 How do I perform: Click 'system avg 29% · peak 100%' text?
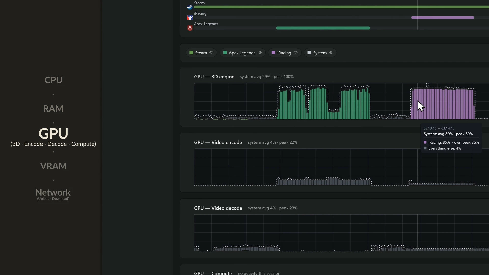[x=267, y=77]
